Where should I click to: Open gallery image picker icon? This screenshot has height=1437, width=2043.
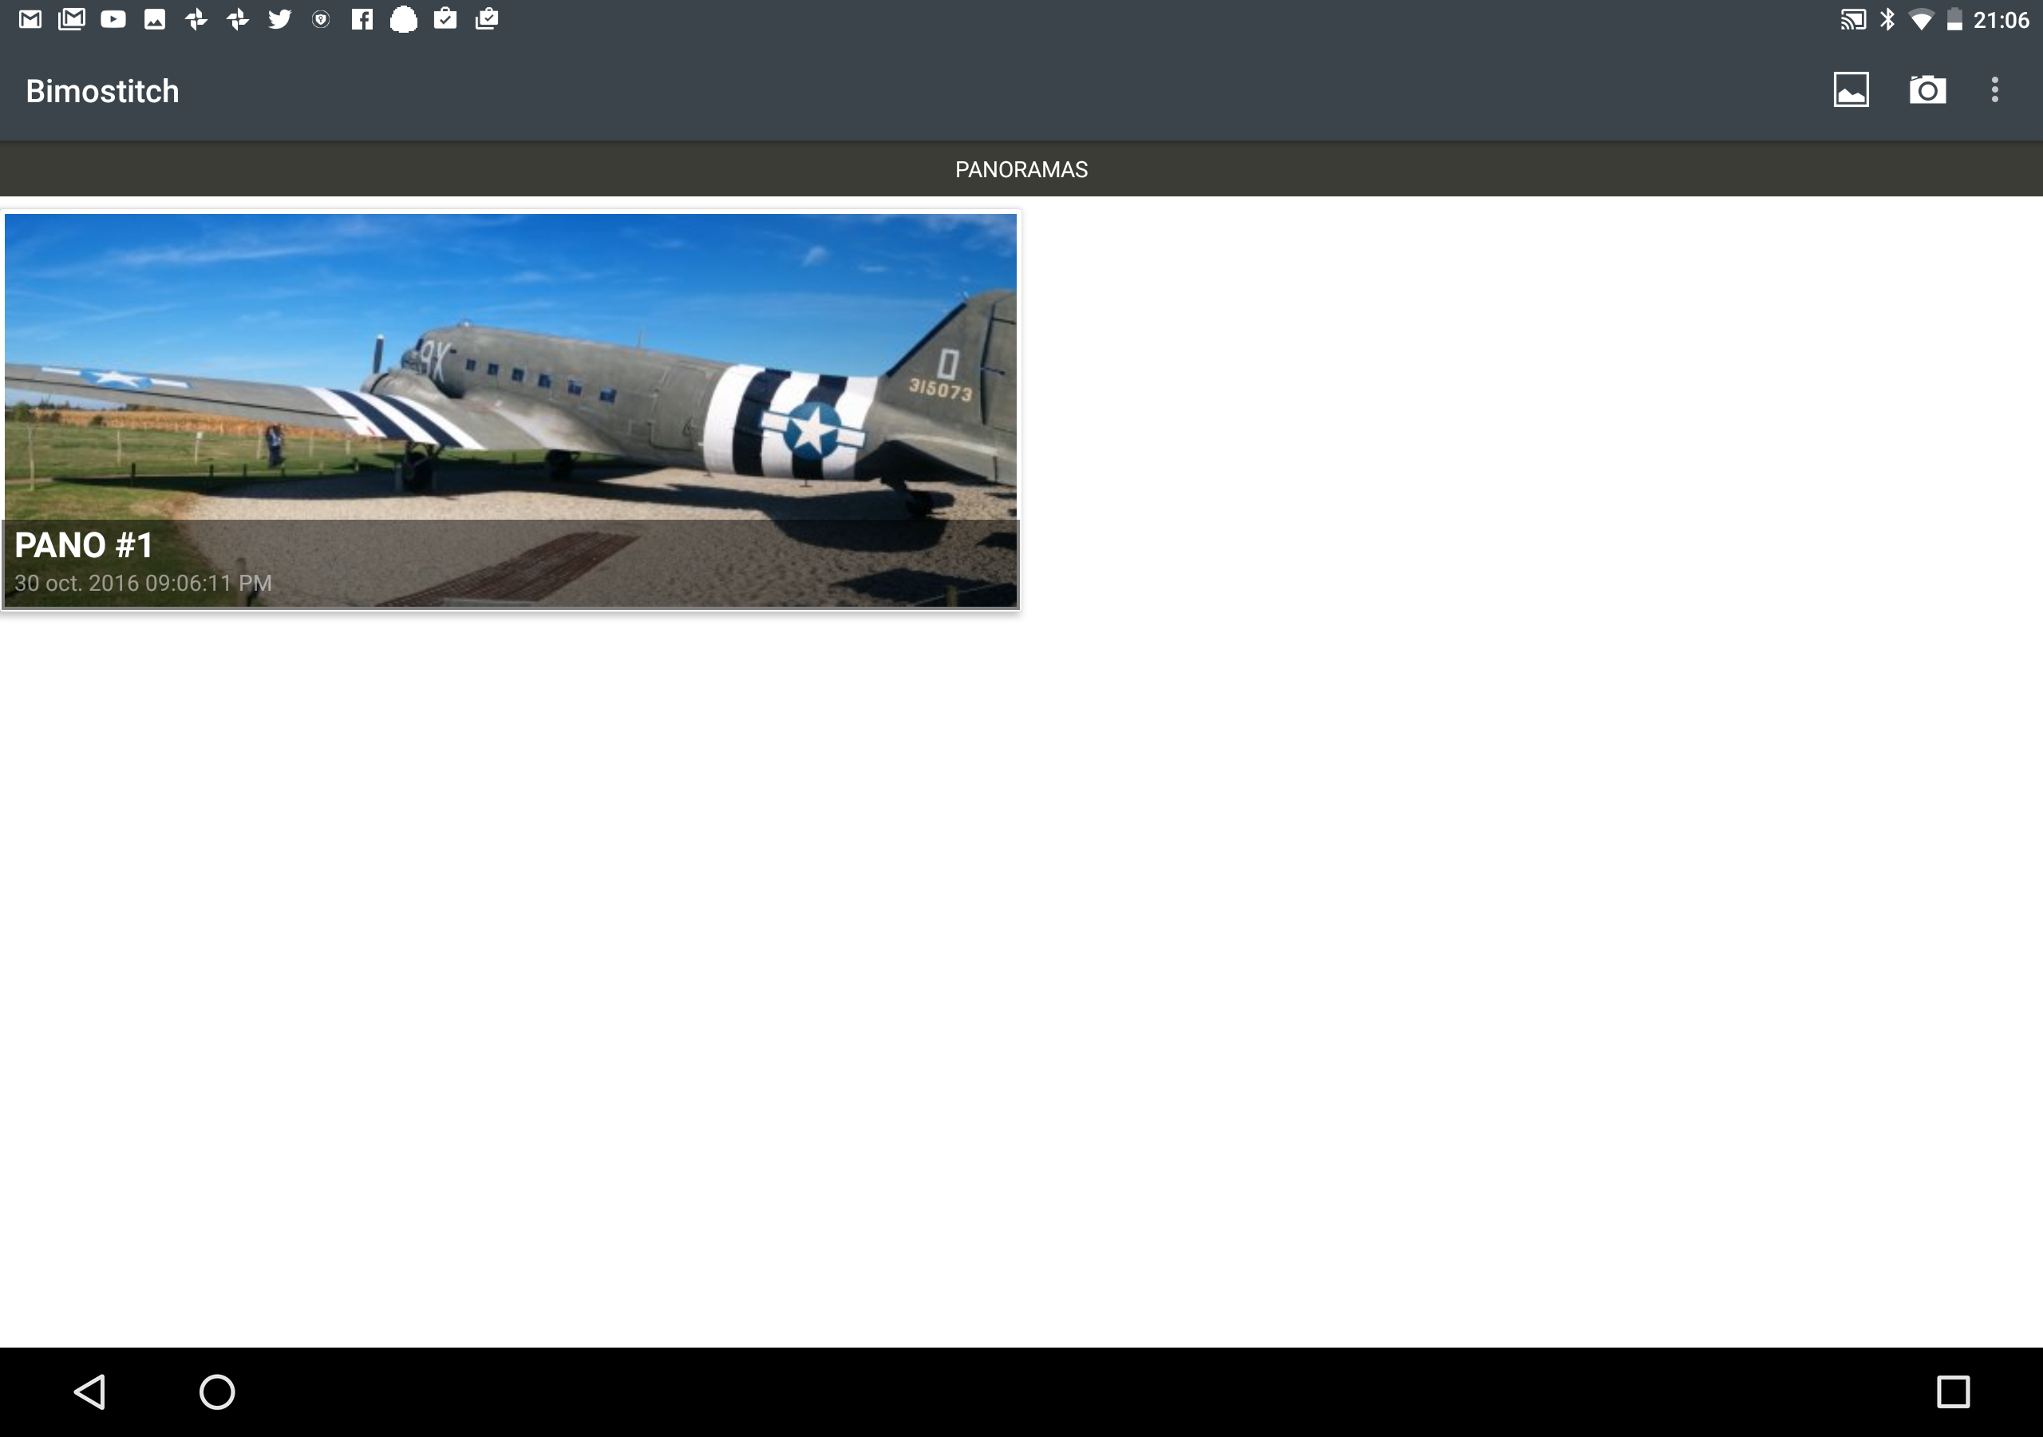coord(1851,90)
